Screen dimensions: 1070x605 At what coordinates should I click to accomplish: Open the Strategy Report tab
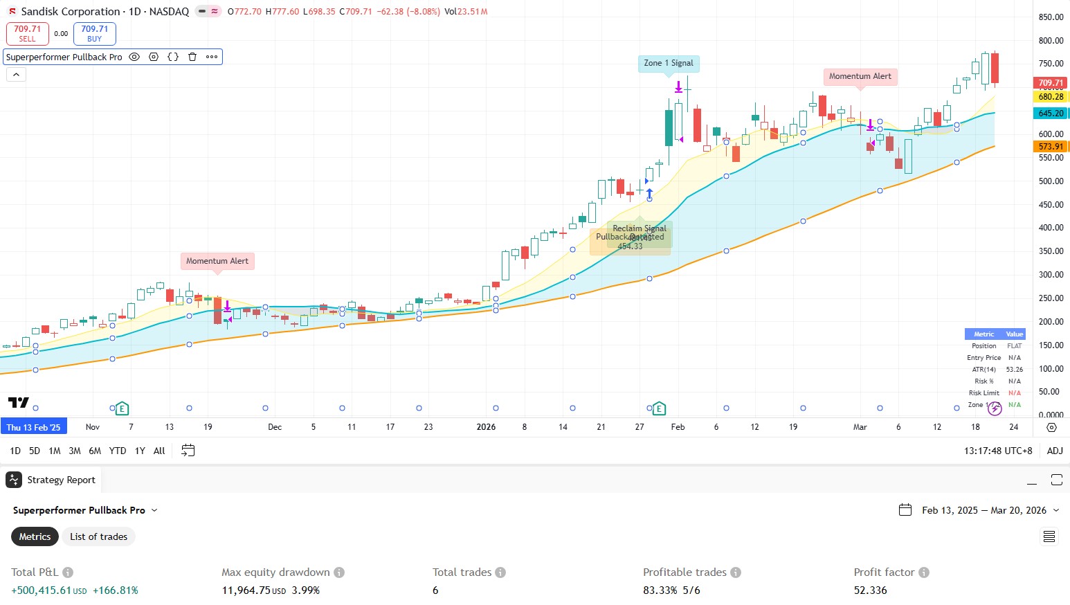click(53, 480)
